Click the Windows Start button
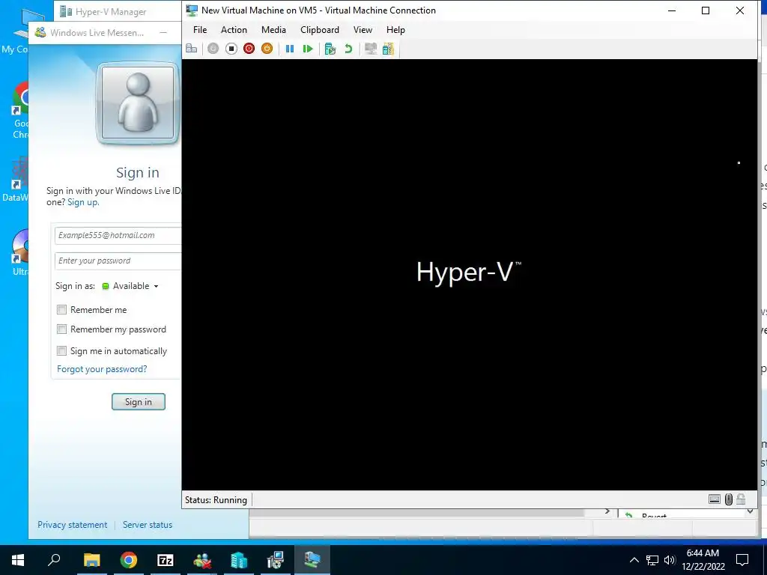Viewport: 767px width, 575px height. click(18, 560)
